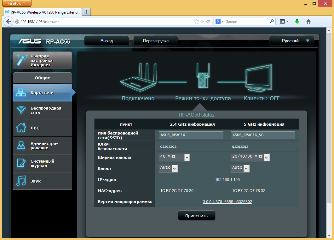The width and height of the screenshot is (334, 240).
Task: Click the page scrollbar up arrow
Action: pos(329,30)
